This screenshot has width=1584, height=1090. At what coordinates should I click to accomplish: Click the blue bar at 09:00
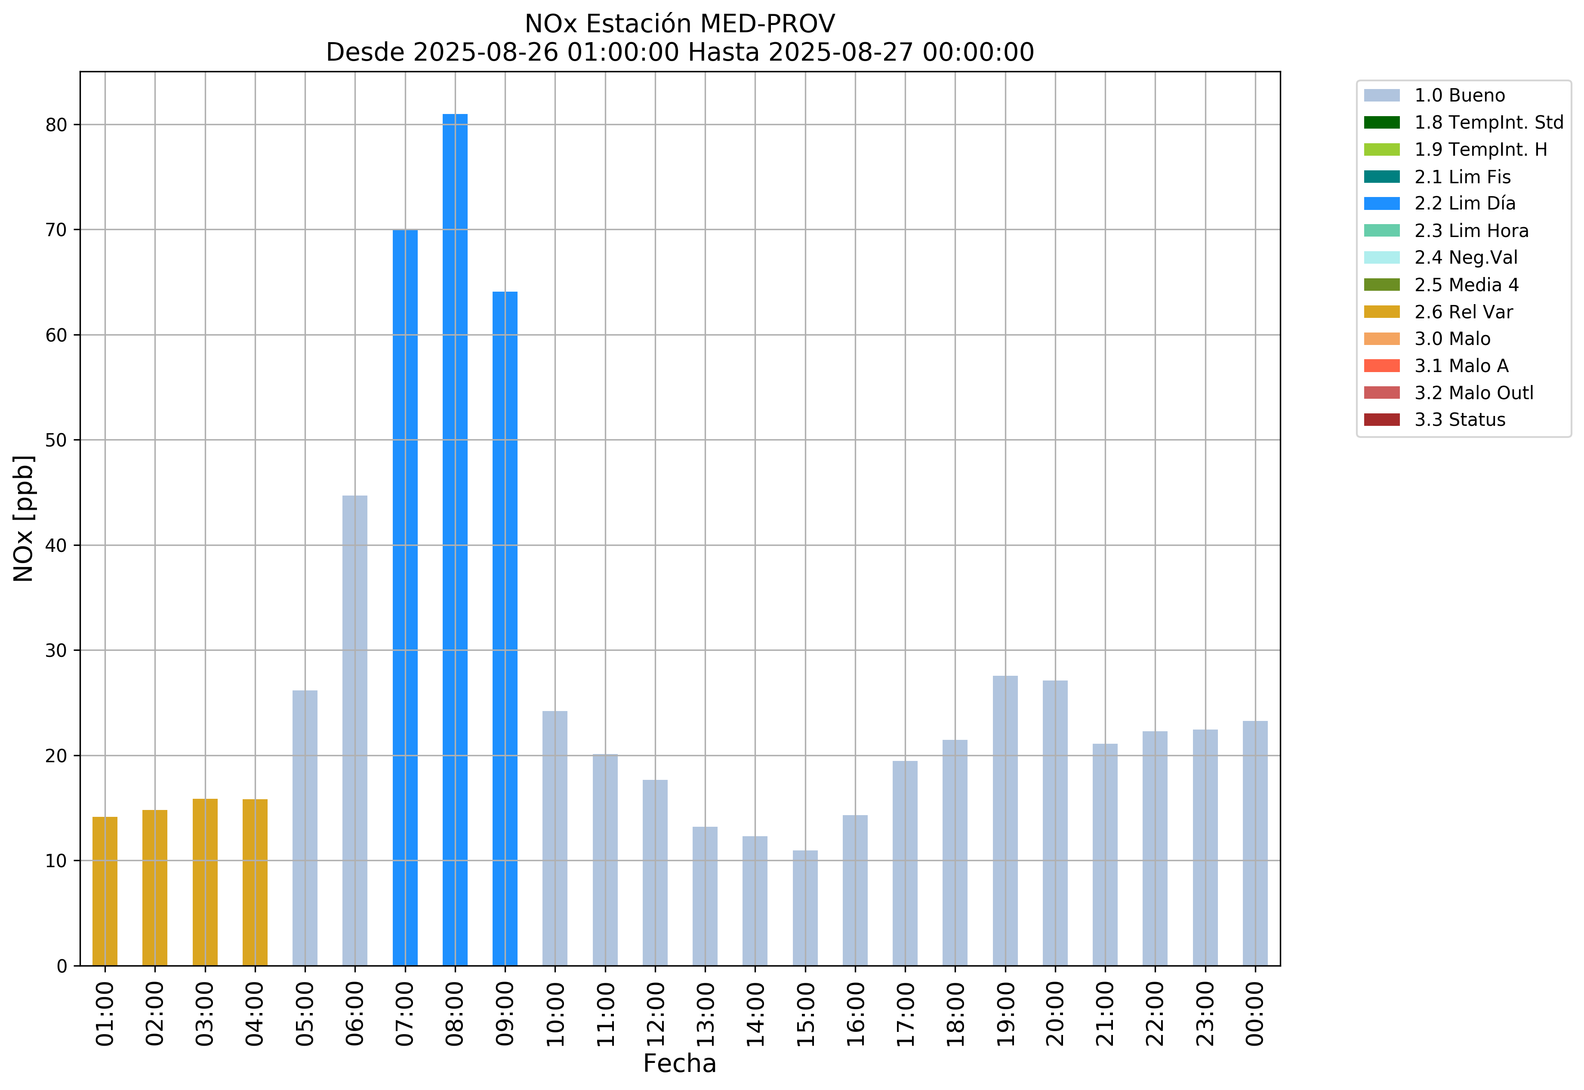505,628
